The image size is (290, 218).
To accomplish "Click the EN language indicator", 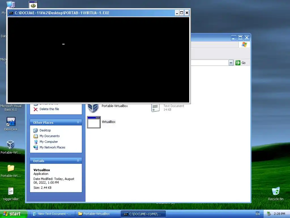I will [257, 214].
